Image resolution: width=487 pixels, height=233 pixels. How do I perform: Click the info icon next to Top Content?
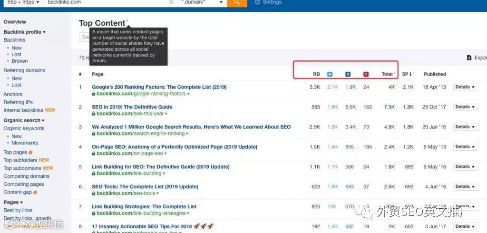click(x=127, y=20)
